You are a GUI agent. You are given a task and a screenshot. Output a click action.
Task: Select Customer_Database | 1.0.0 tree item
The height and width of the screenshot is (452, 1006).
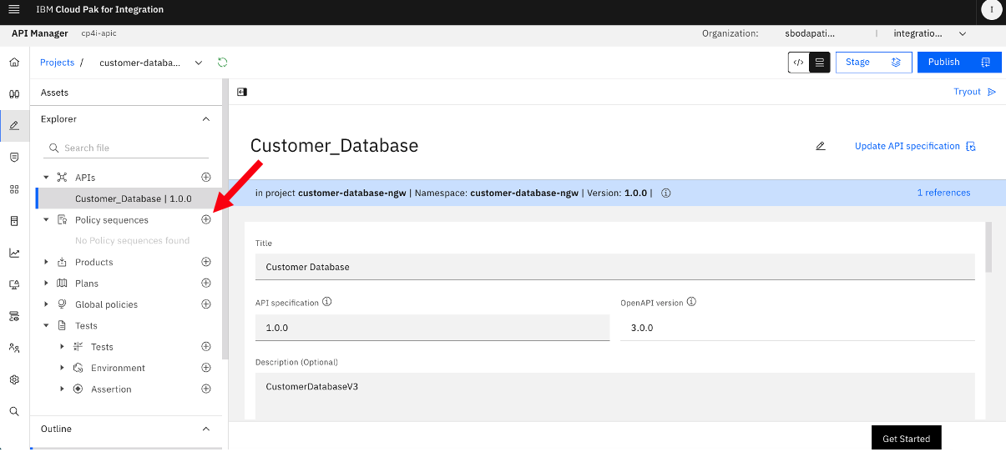(x=133, y=198)
